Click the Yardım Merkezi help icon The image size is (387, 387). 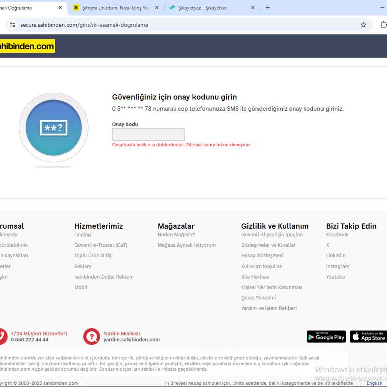click(92, 336)
